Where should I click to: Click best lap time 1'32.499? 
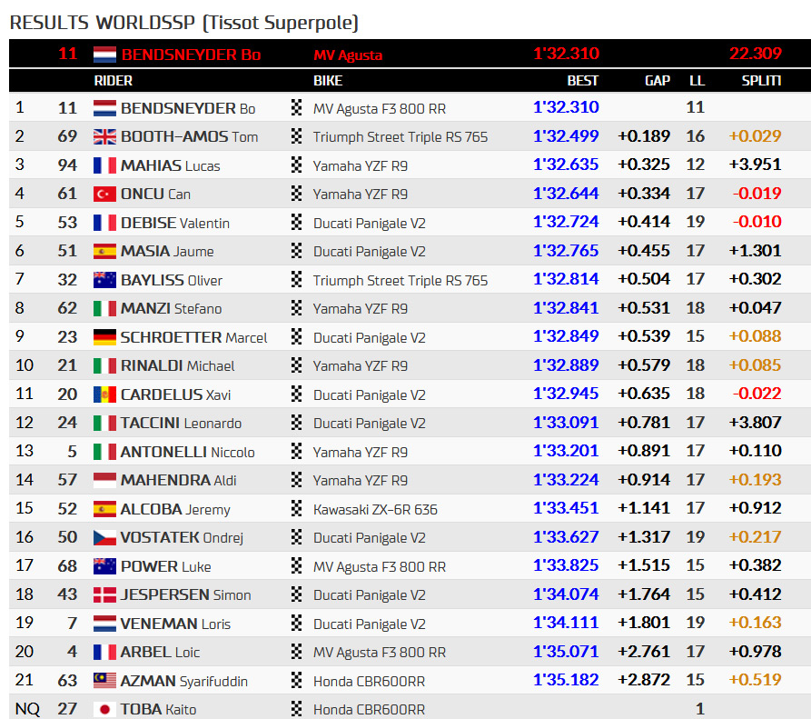pyautogui.click(x=566, y=136)
